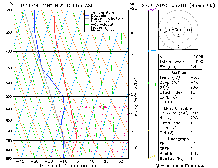Click the yellow wind barb at 700 hPa
The height and width of the screenshot is (168, 218).
tap(150, 133)
